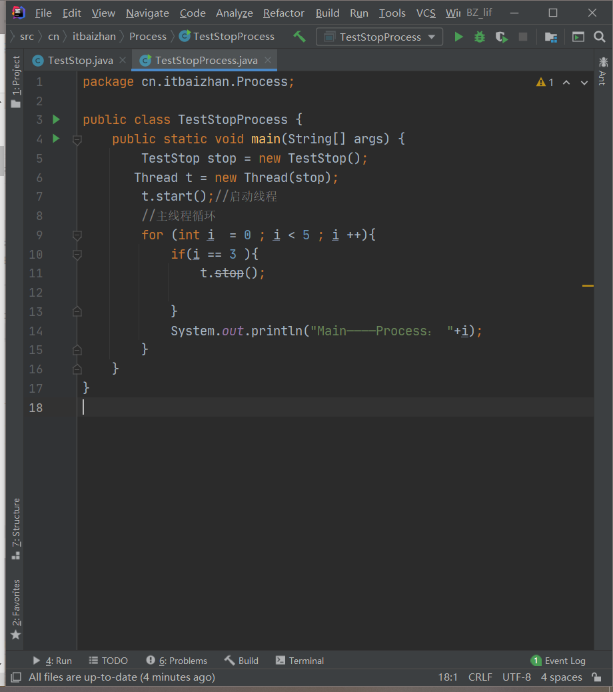Open Search Everywhere magnifier icon
Image resolution: width=613 pixels, height=692 pixels.
[x=599, y=37]
